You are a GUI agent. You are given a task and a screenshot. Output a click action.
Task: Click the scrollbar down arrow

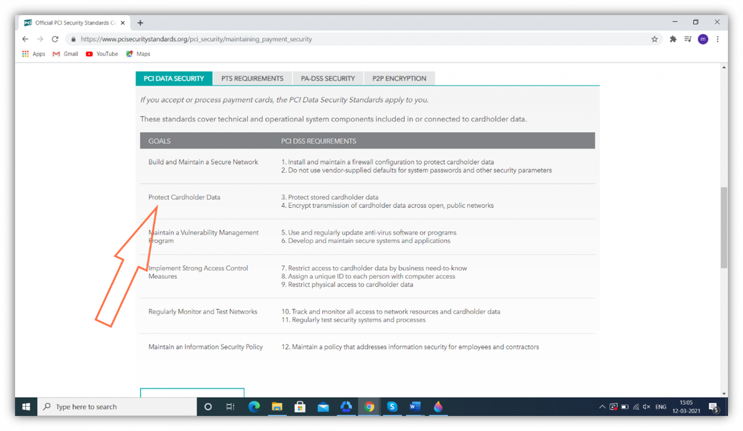(x=724, y=393)
